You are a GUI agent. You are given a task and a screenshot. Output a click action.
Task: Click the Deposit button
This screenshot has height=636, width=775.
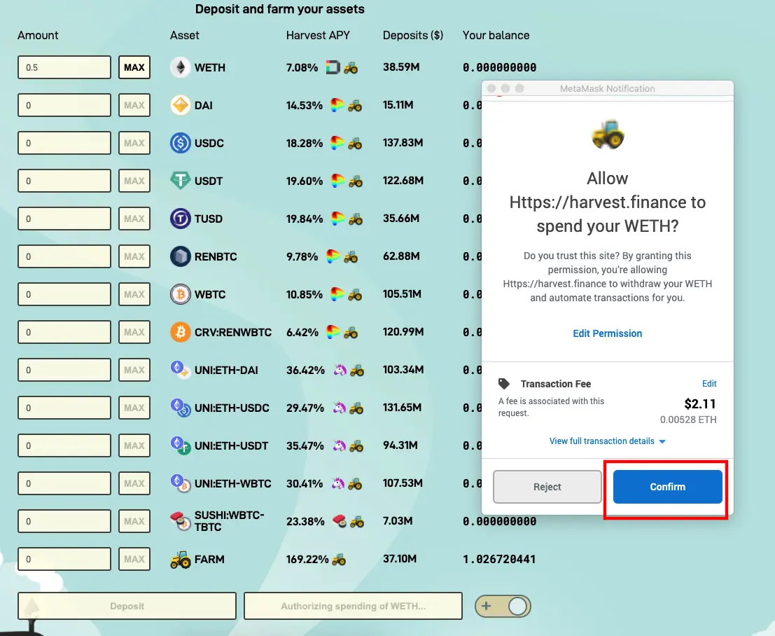point(127,606)
